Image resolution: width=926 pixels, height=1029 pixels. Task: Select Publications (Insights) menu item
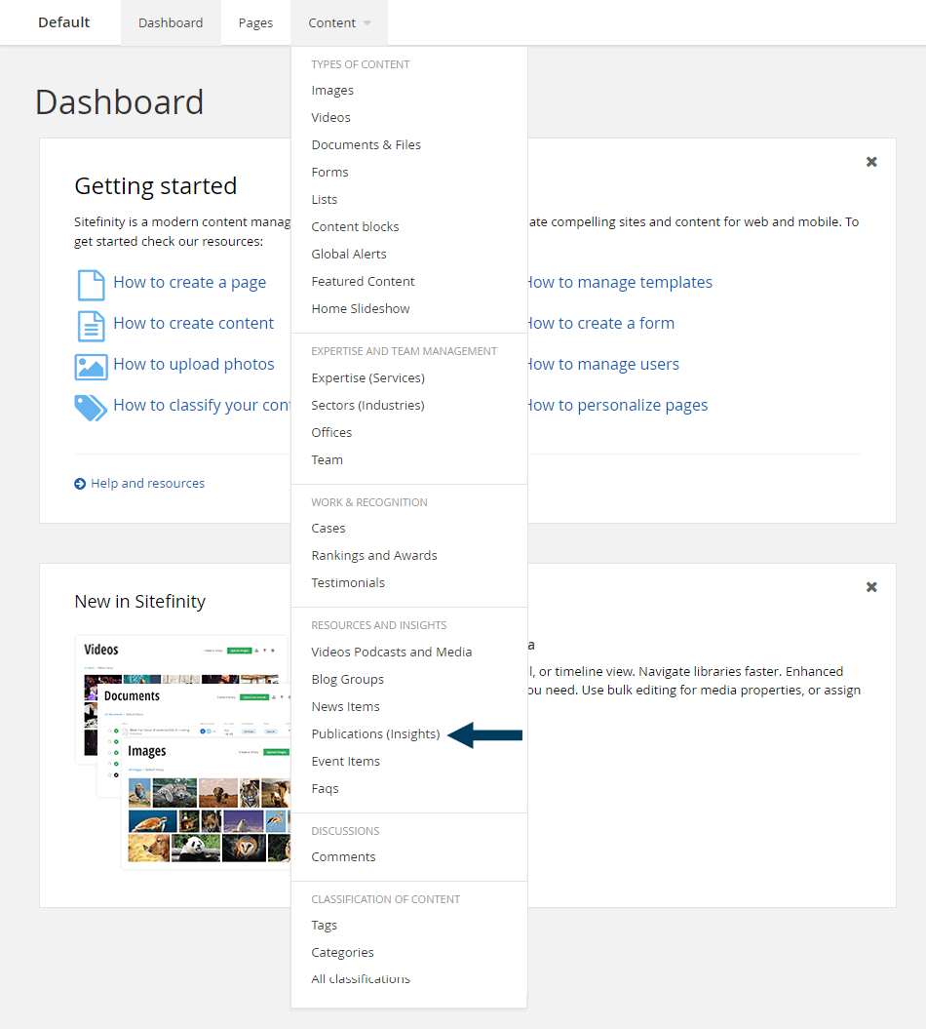click(375, 734)
